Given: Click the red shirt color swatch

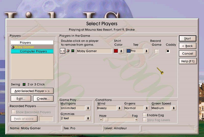Looking at the screenshot, I should [x=116, y=51].
